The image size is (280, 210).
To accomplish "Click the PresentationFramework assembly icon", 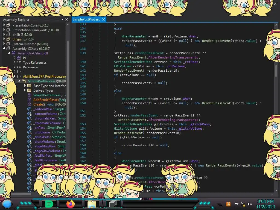I will (x=8, y=30).
